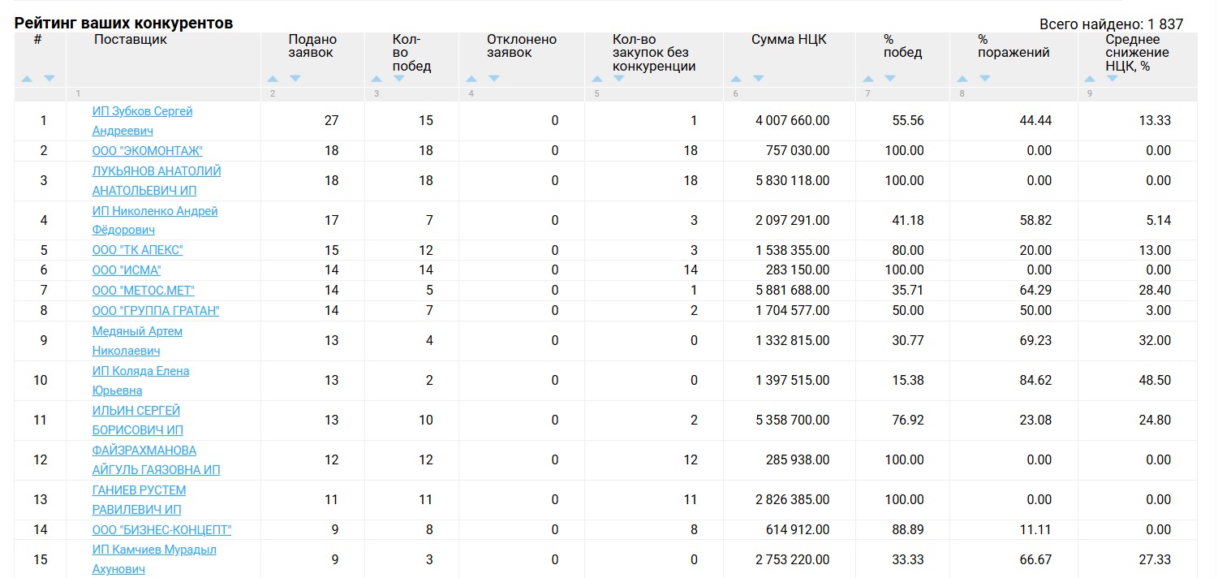Sort ascending by the # column
The height and width of the screenshot is (578, 1218).
click(27, 79)
